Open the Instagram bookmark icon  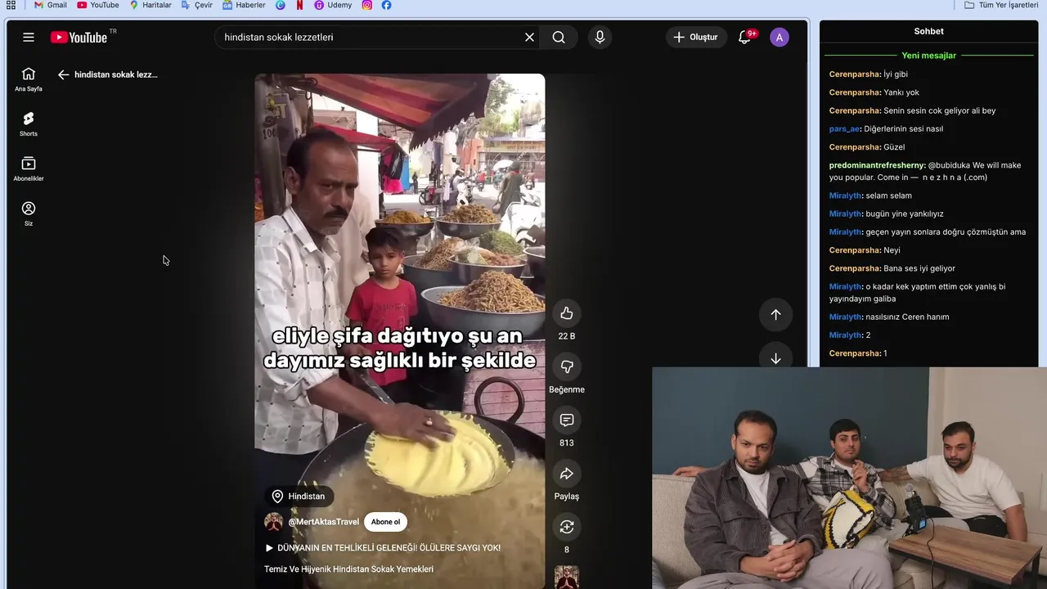[366, 5]
